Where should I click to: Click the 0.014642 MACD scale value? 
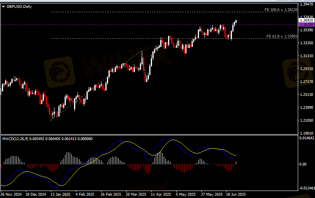307,139
